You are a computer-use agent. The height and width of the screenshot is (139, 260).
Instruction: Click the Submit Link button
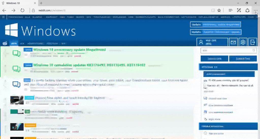pyautogui.click(x=214, y=59)
